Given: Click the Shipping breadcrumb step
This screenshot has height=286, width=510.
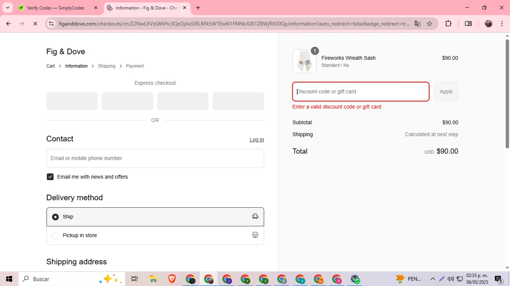Looking at the screenshot, I should coord(107,66).
